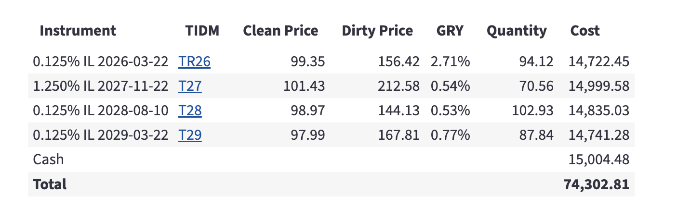691x220 pixels.
Task: Click the 2.71% GRY value
Action: [450, 61]
